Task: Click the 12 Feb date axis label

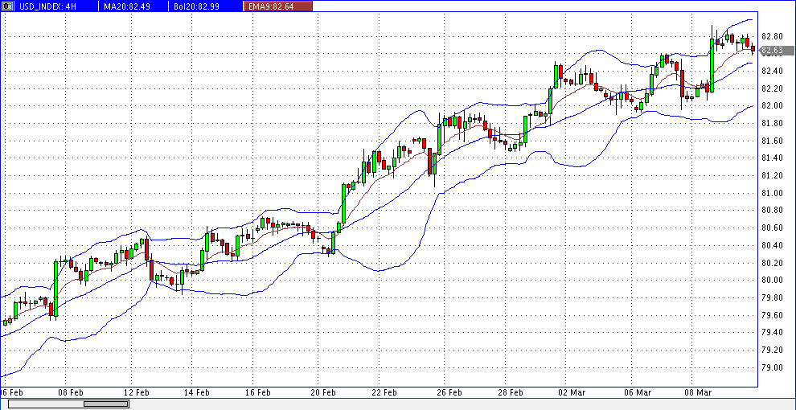Action: click(136, 392)
